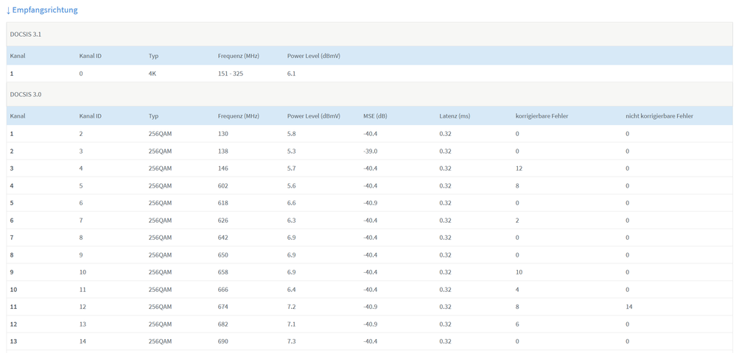Click correctable error count 12
Screen dimensions: 736x353
click(x=519, y=168)
